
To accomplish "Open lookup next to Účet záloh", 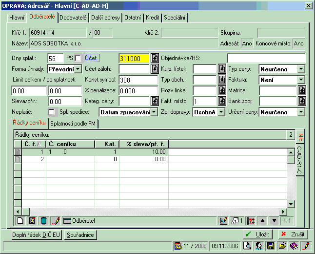I will [155, 69].
